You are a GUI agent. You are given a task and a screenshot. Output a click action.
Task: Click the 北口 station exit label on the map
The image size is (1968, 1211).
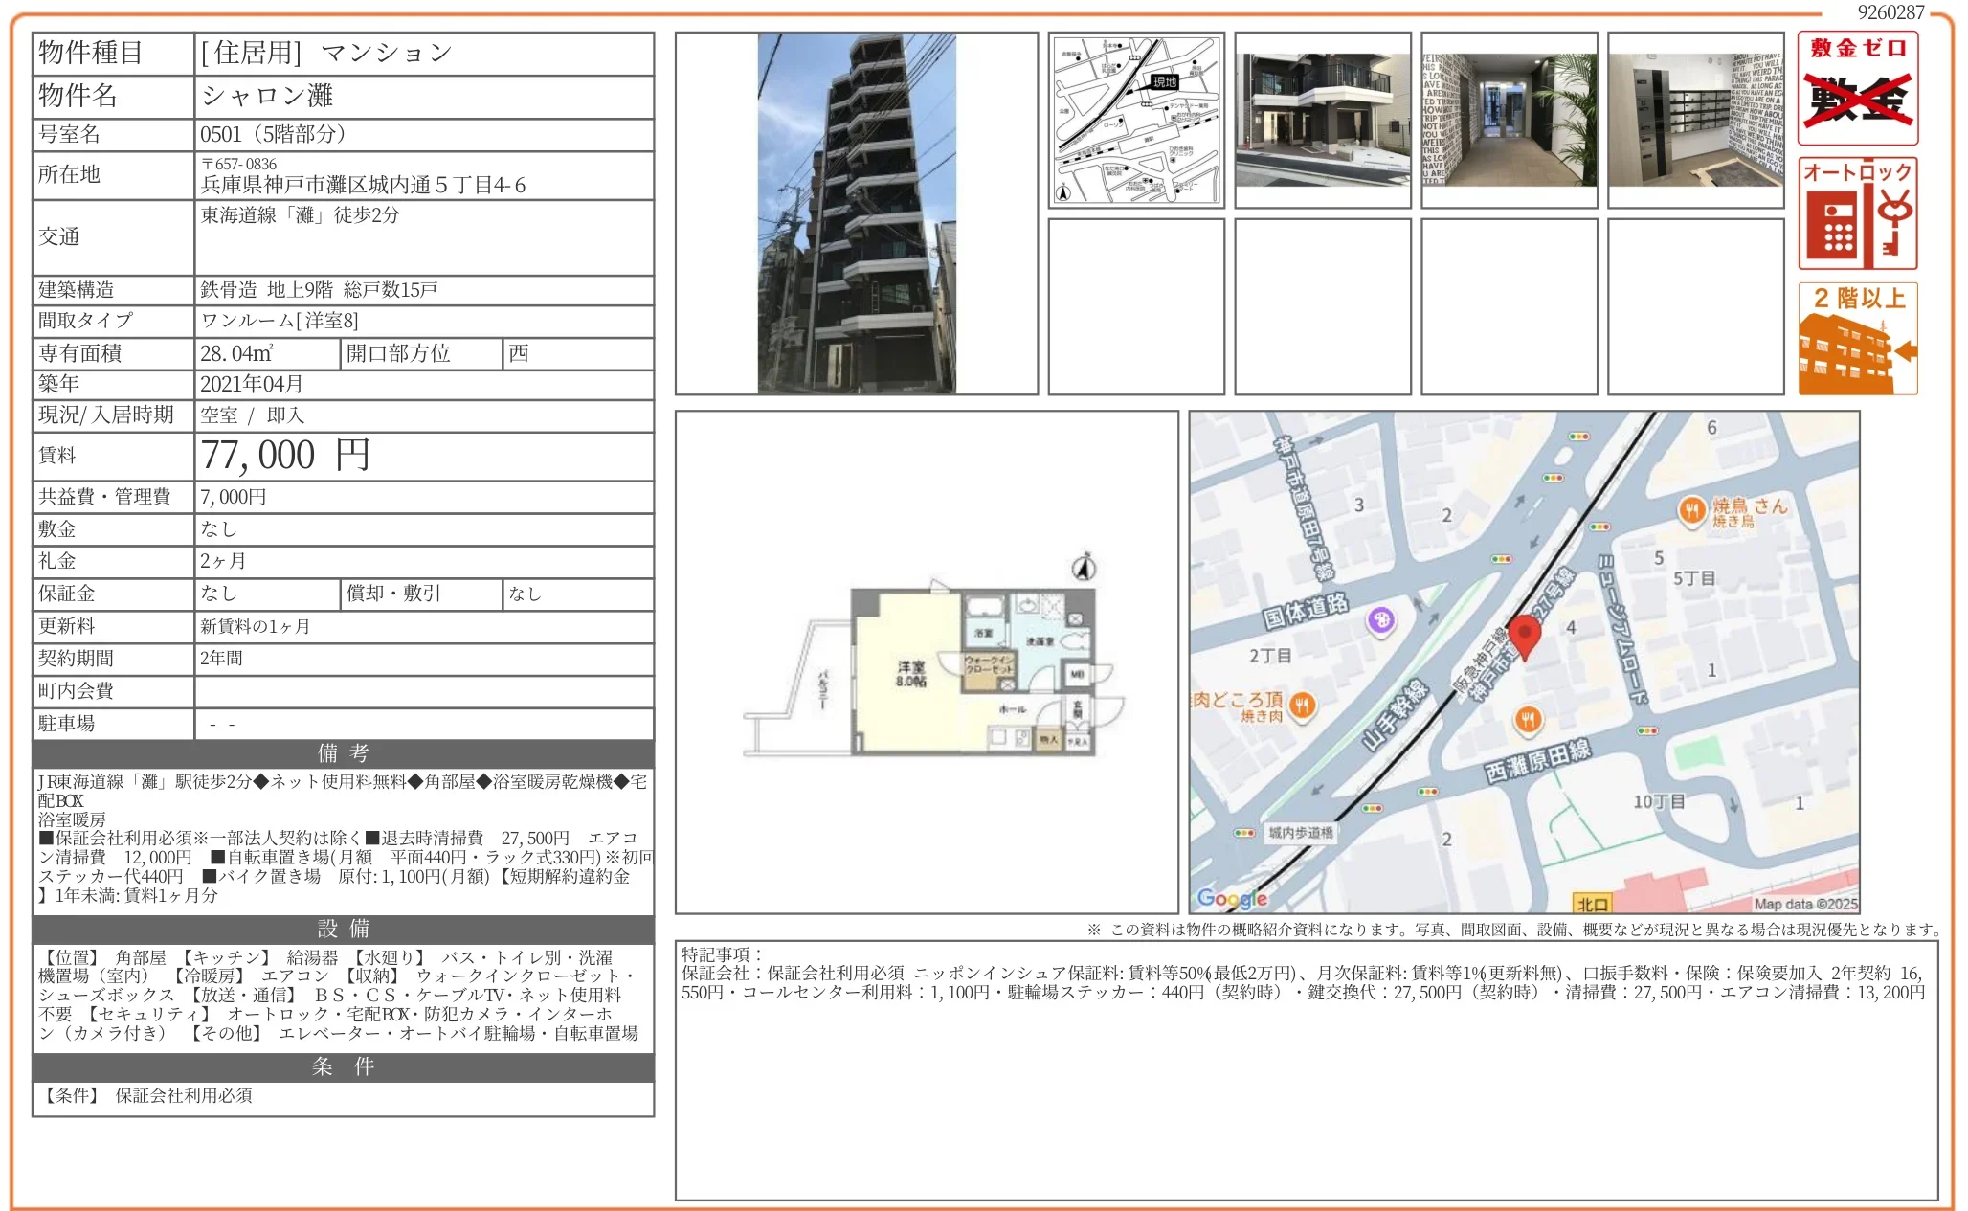tap(1592, 904)
